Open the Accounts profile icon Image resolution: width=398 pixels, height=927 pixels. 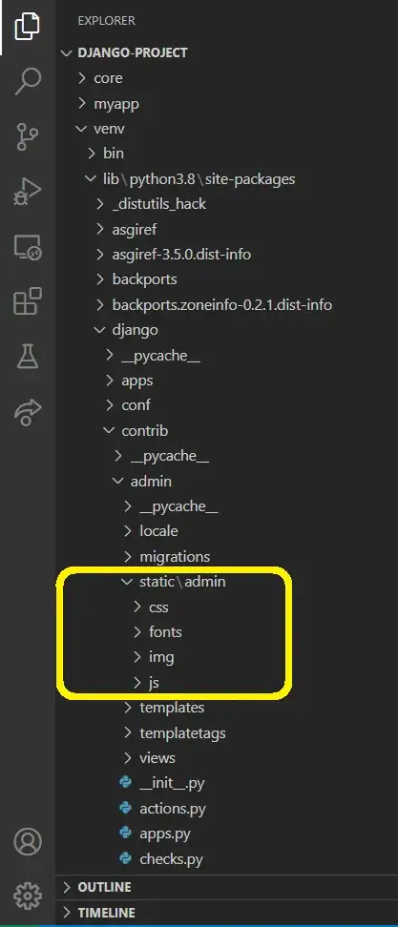click(x=28, y=842)
